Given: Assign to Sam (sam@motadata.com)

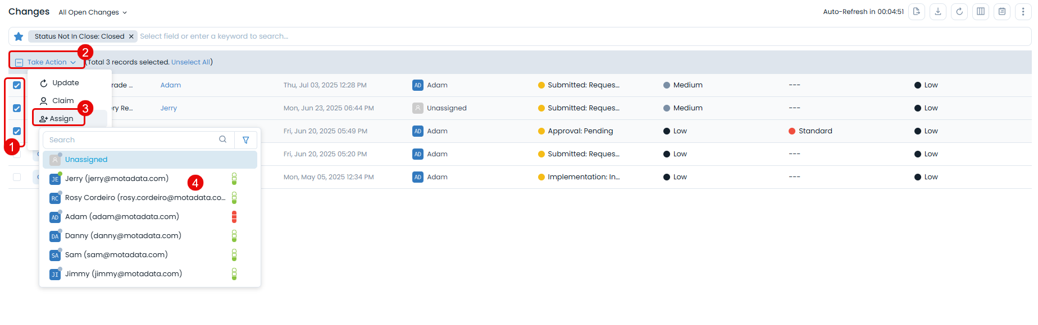Looking at the screenshot, I should (150, 255).
